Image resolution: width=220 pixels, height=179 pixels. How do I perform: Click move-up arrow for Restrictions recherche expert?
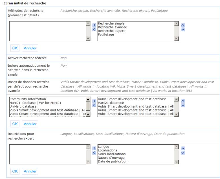tap(183, 148)
